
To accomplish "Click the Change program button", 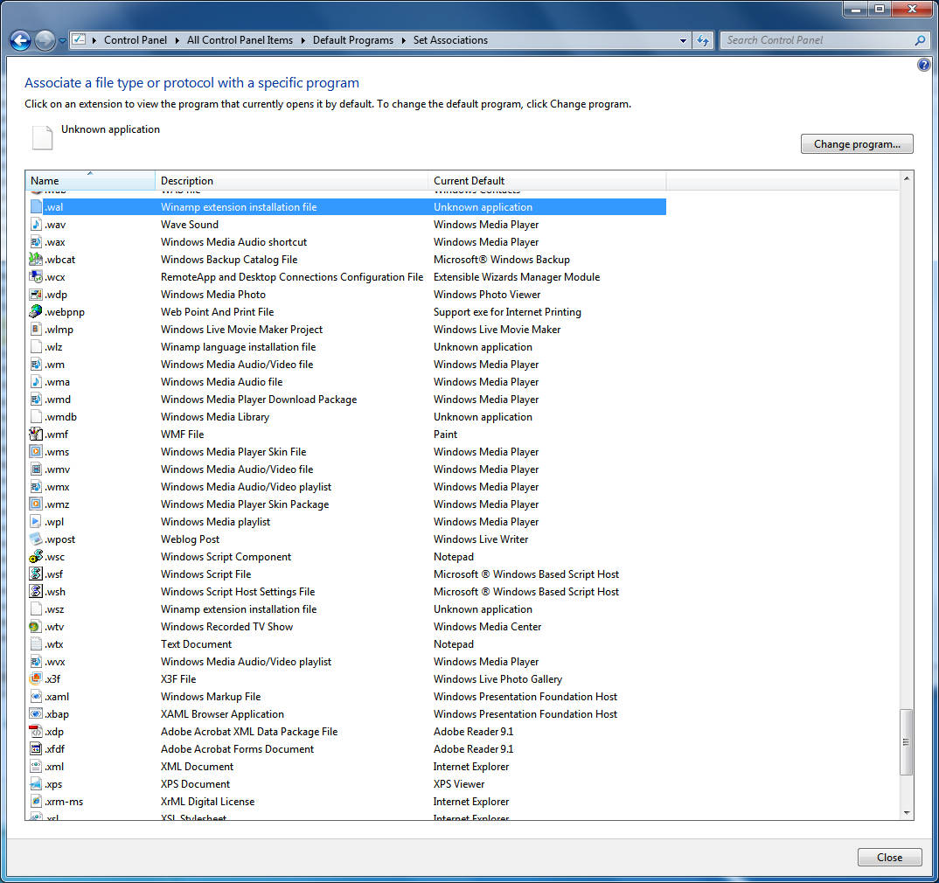I will tap(857, 144).
